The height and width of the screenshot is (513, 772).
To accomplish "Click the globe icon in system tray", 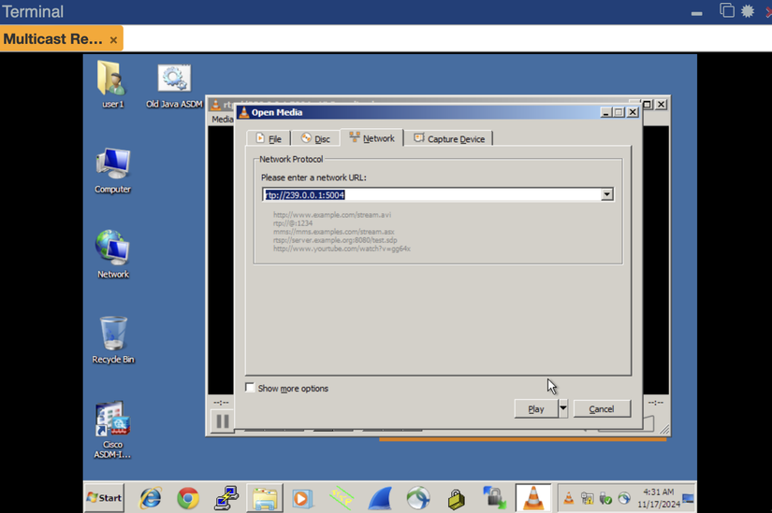I will pyautogui.click(x=624, y=498).
